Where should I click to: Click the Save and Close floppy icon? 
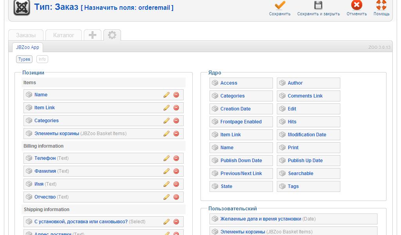pyautogui.click(x=318, y=5)
